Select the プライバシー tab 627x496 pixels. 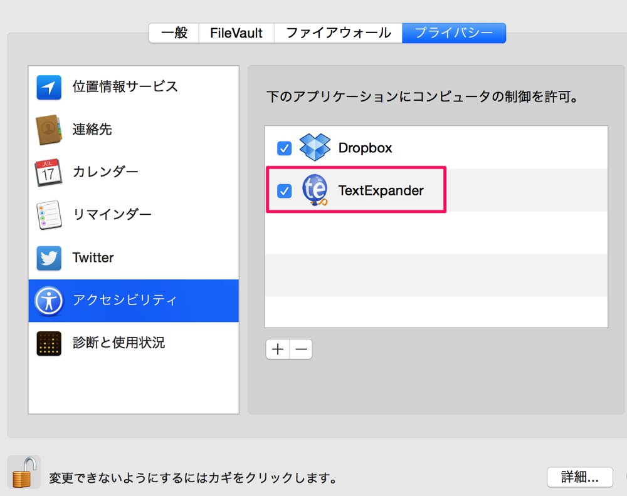tap(454, 33)
